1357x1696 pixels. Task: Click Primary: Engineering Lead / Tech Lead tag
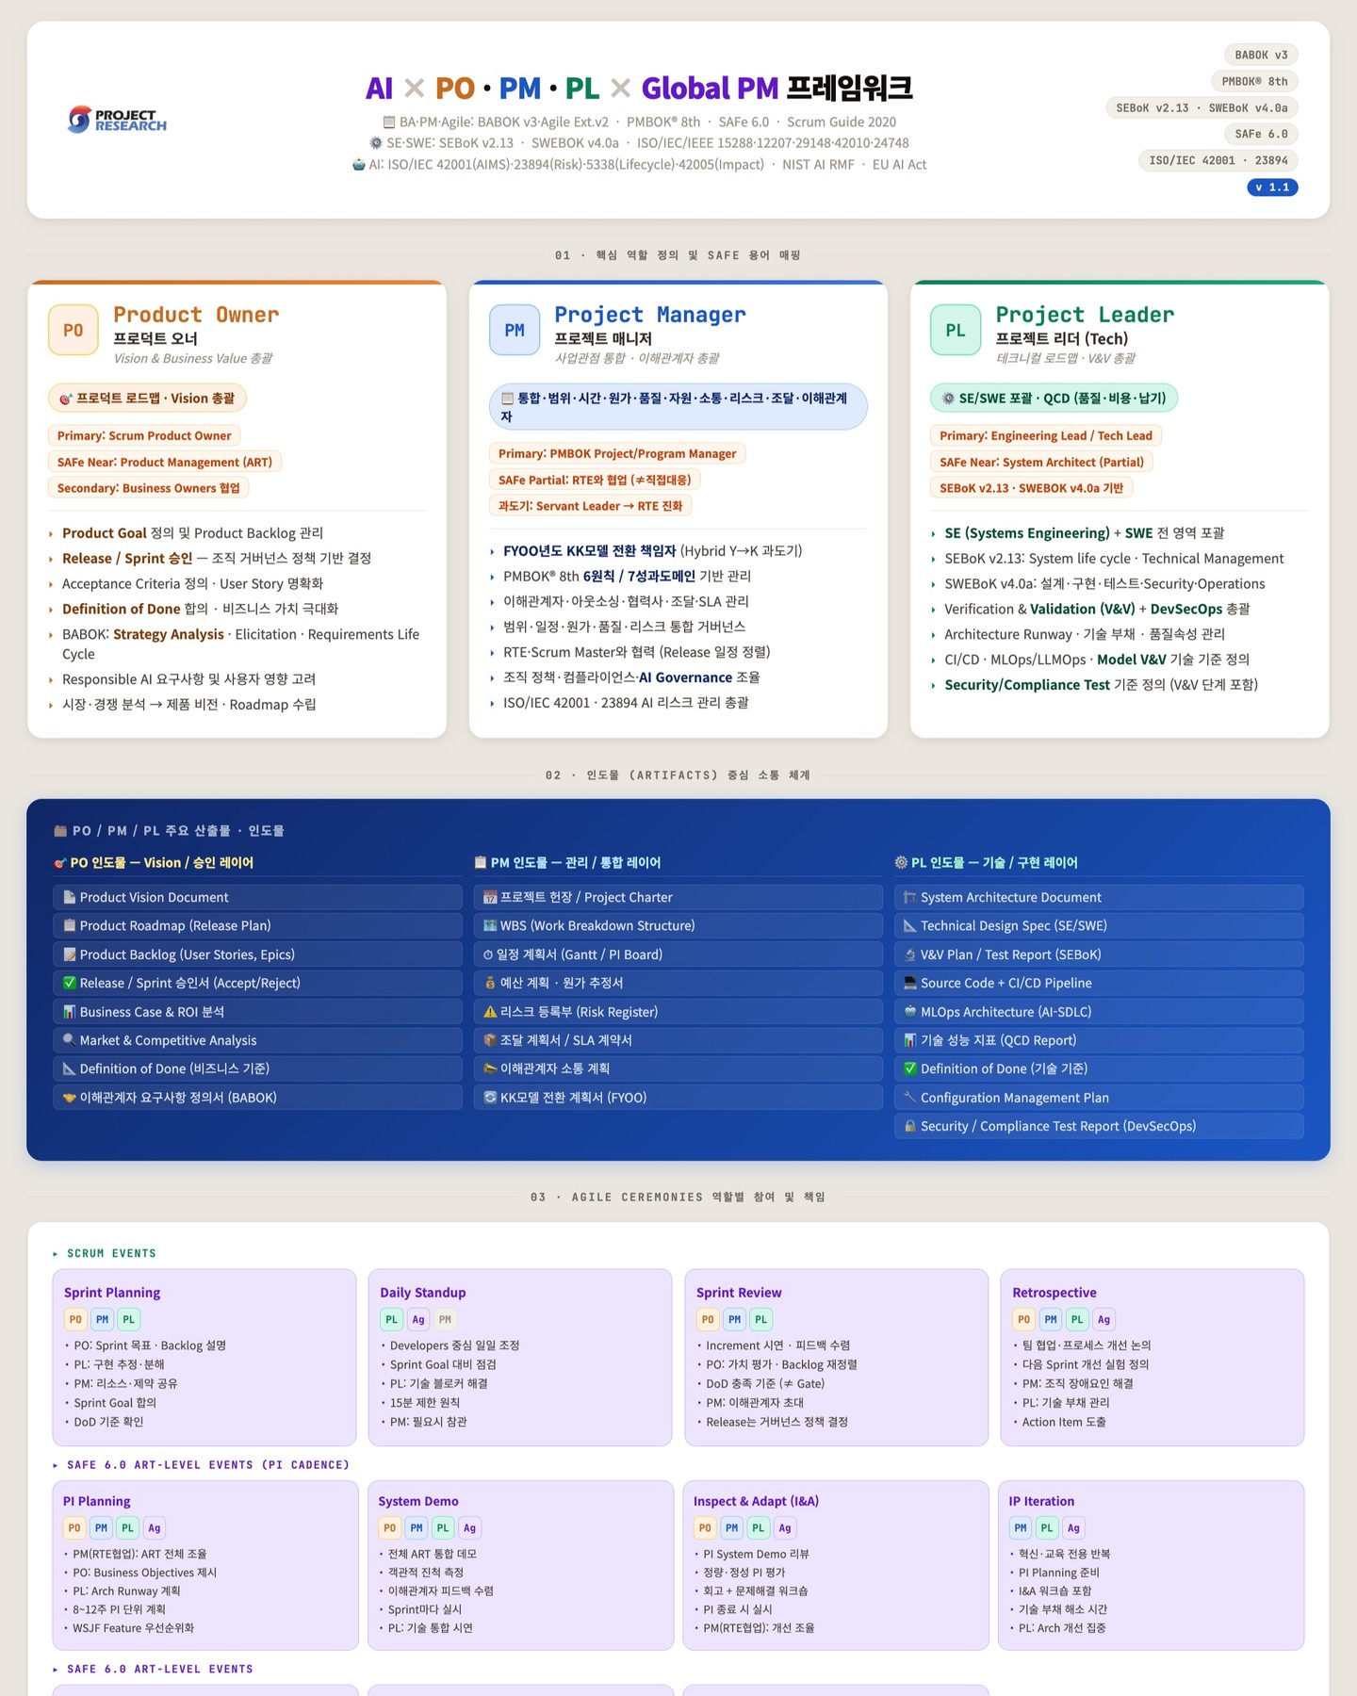pos(1046,435)
